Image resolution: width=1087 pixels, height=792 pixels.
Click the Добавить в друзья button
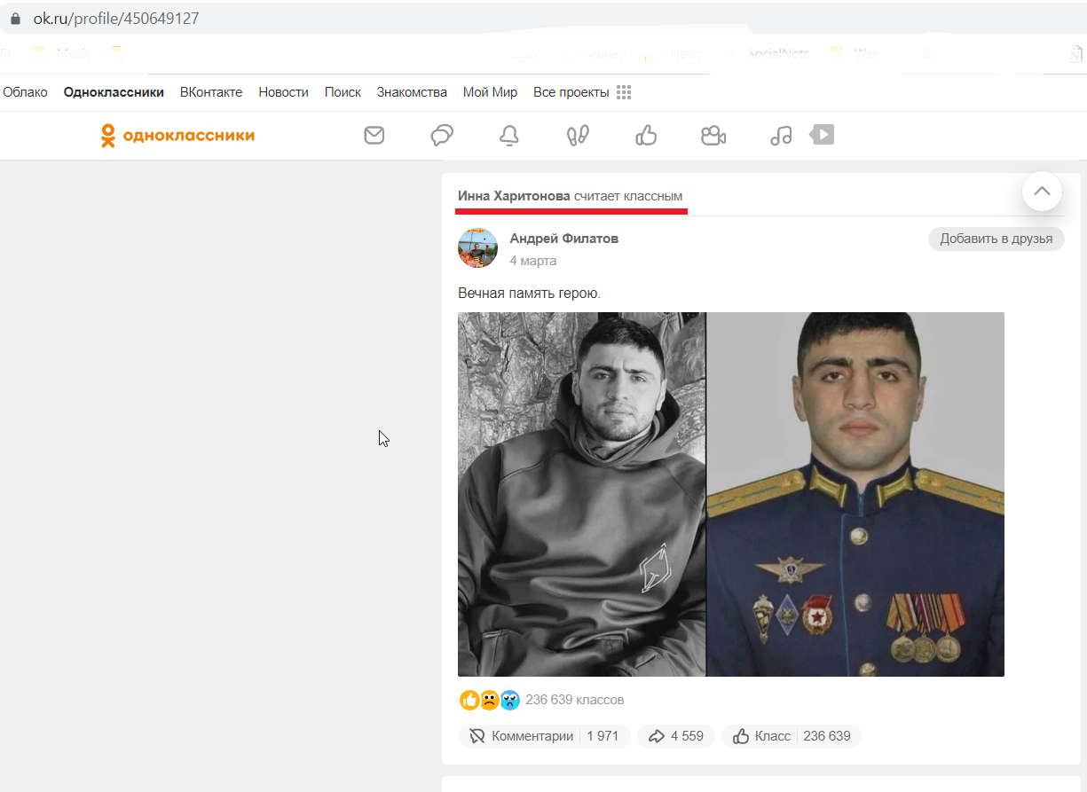coord(996,239)
